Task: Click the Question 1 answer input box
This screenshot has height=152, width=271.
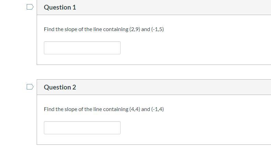Action: coord(82,48)
